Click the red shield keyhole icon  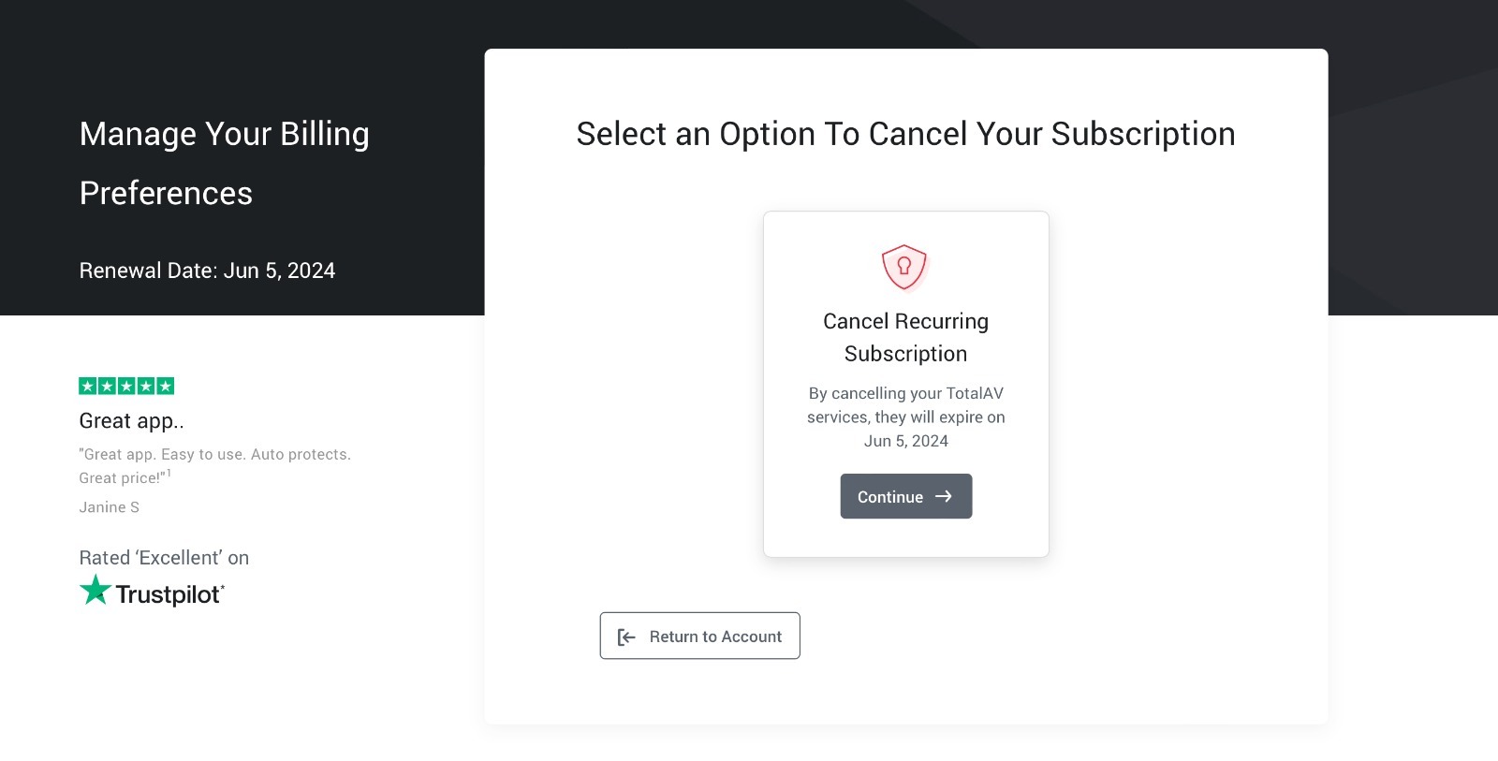[904, 268]
